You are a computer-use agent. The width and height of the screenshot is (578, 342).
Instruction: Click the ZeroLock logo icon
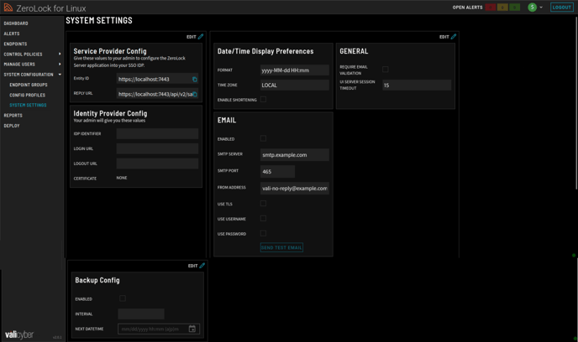tap(8, 8)
